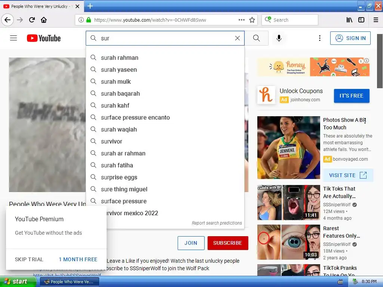Screen dimensions: 383x287
Task: Go to YouTube home via logo
Action: 44,38
